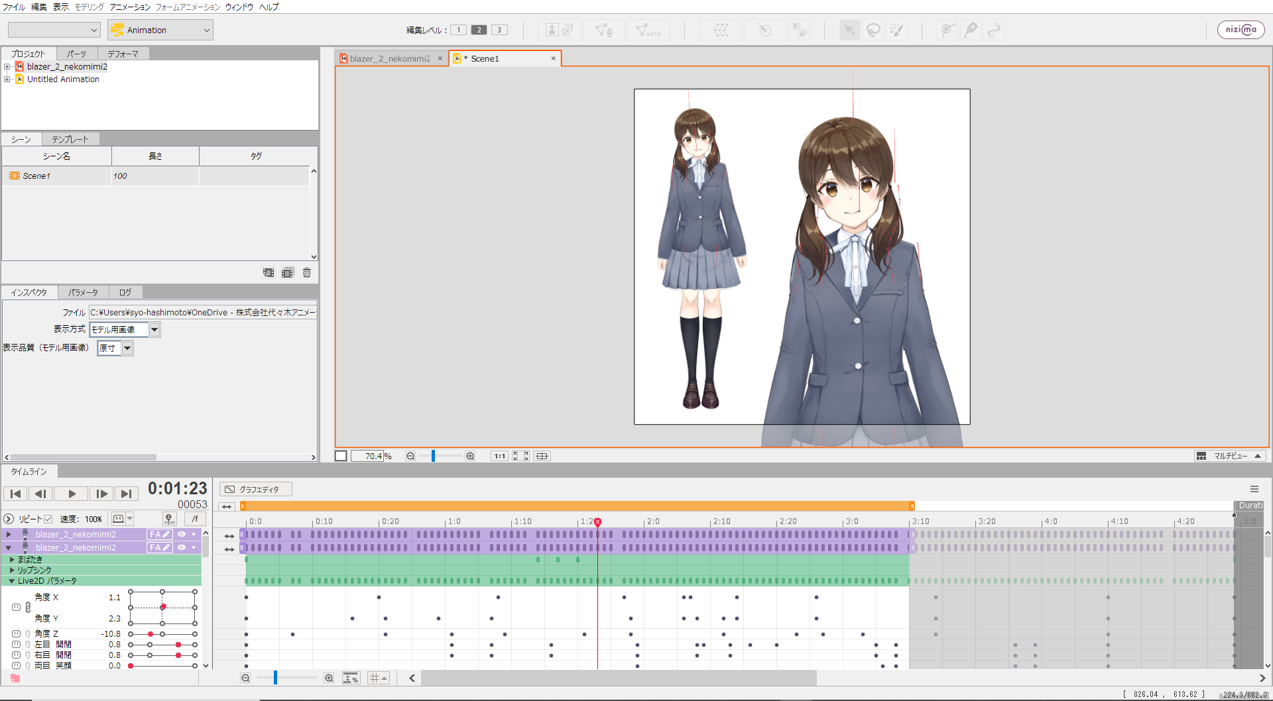Screen dimensions: 1273x701
Task: Expand the first blazer_2_nekomimi2 track
Action: pyautogui.click(x=9, y=535)
